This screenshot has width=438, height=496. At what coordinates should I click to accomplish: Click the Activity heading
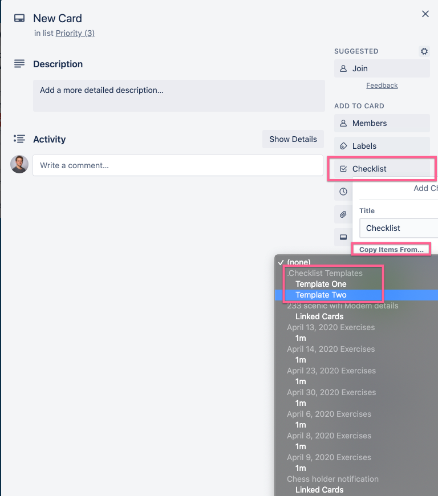pyautogui.click(x=50, y=139)
